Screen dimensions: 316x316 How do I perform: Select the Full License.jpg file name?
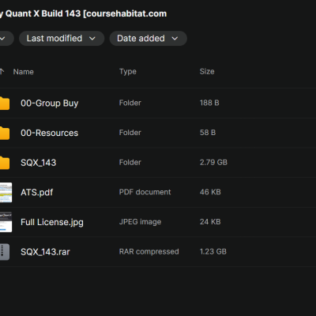pyautogui.click(x=52, y=222)
